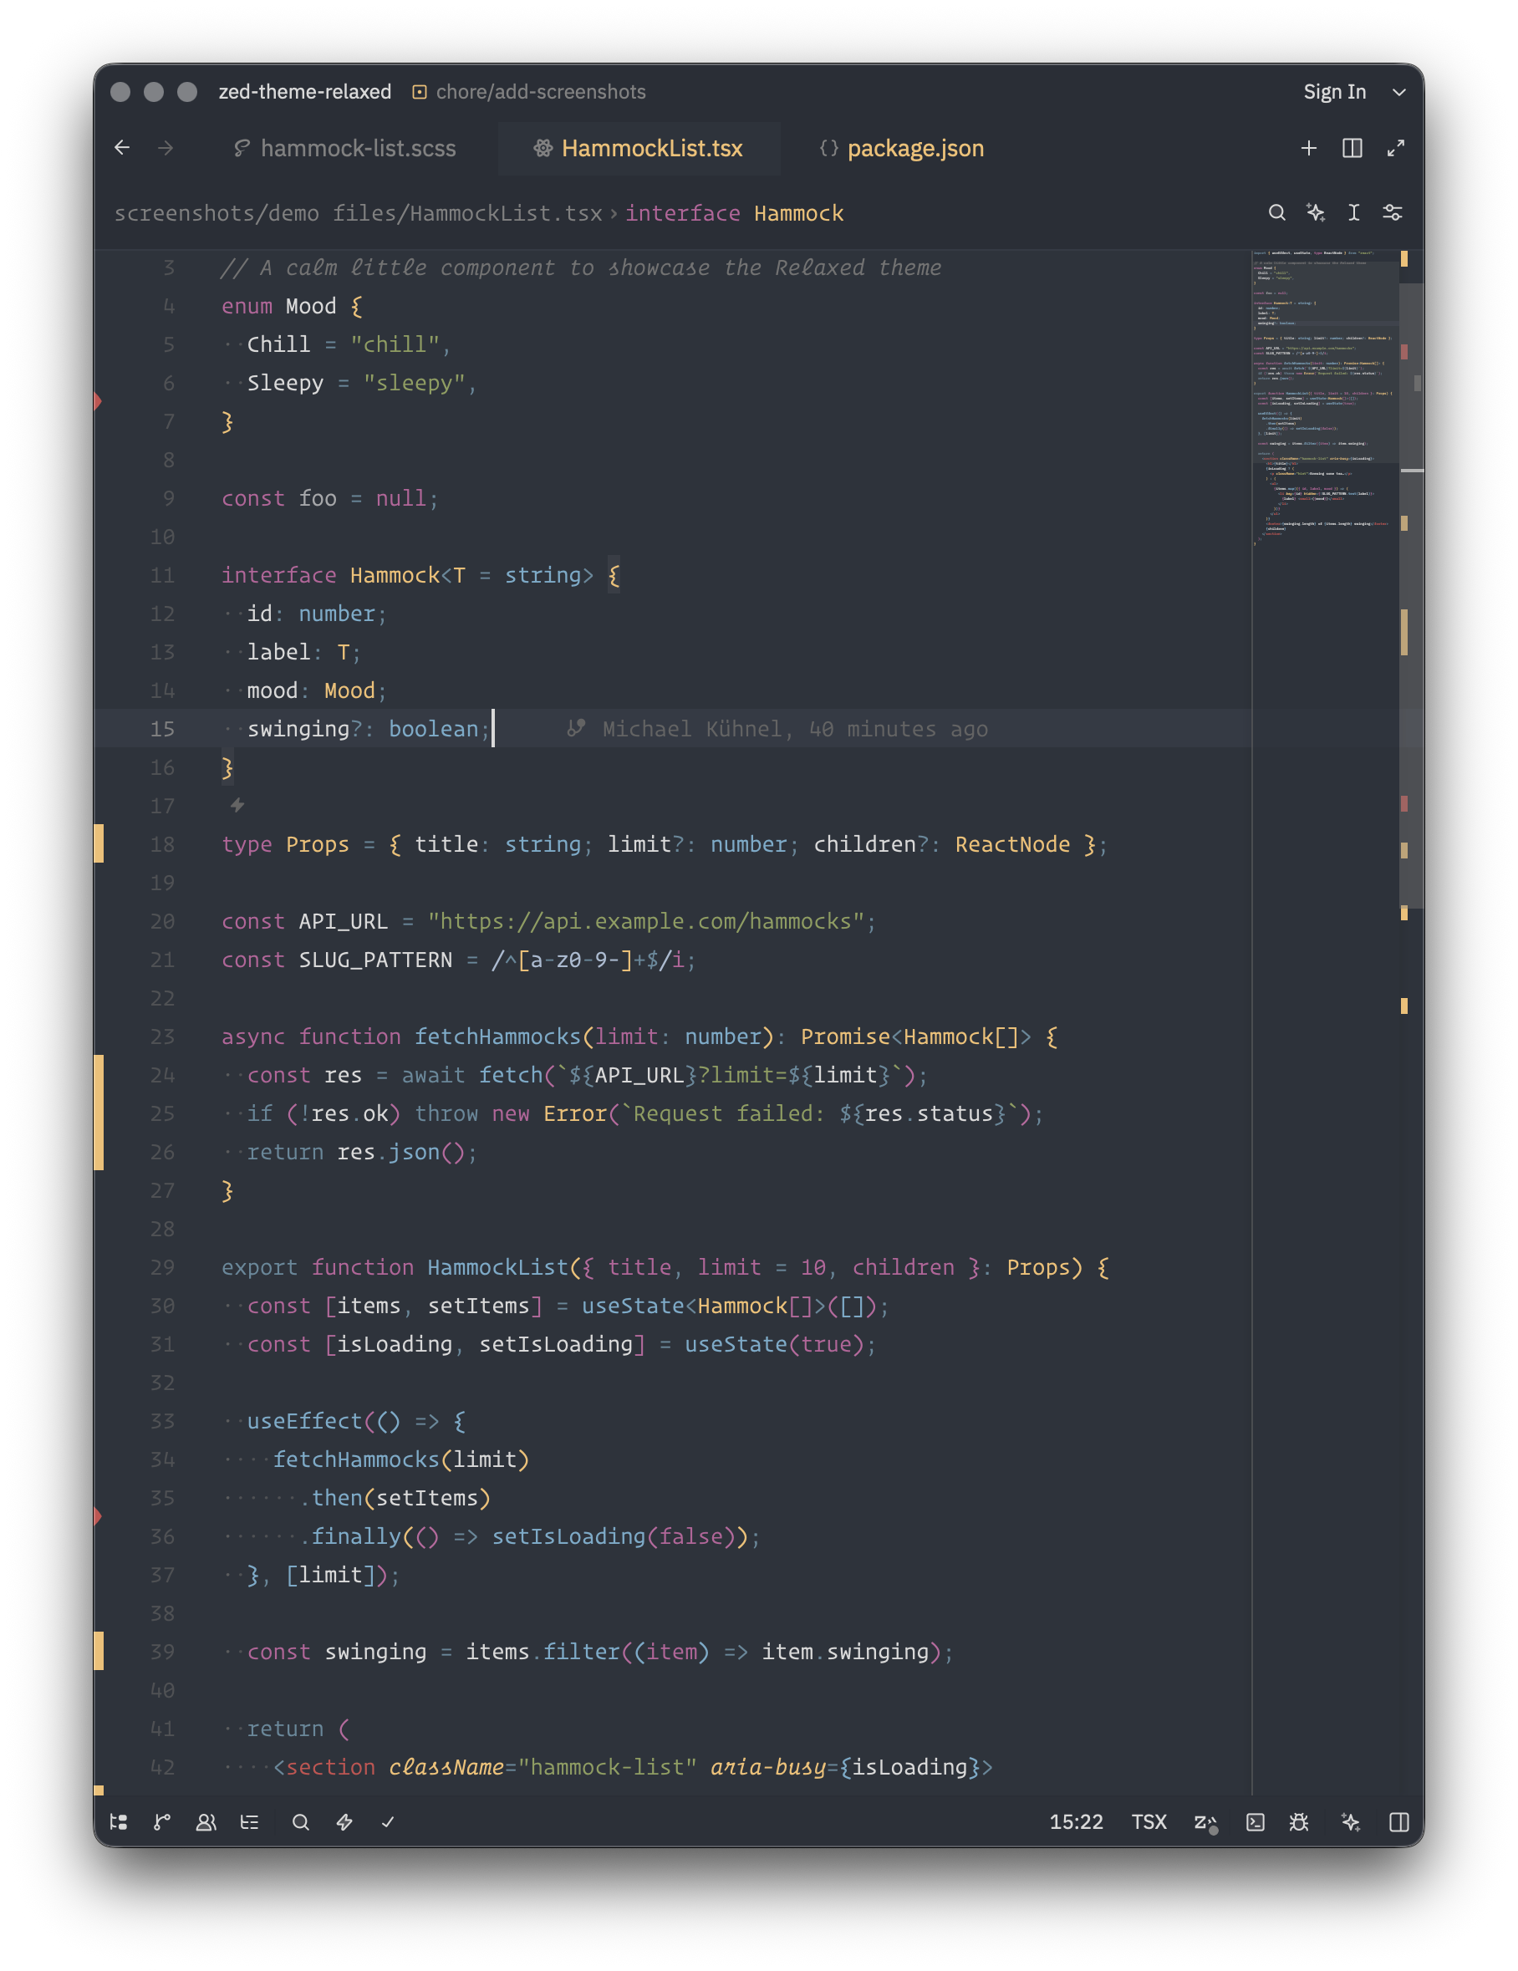Split the pane with split icon
This screenshot has height=1971, width=1518.
coord(1352,148)
